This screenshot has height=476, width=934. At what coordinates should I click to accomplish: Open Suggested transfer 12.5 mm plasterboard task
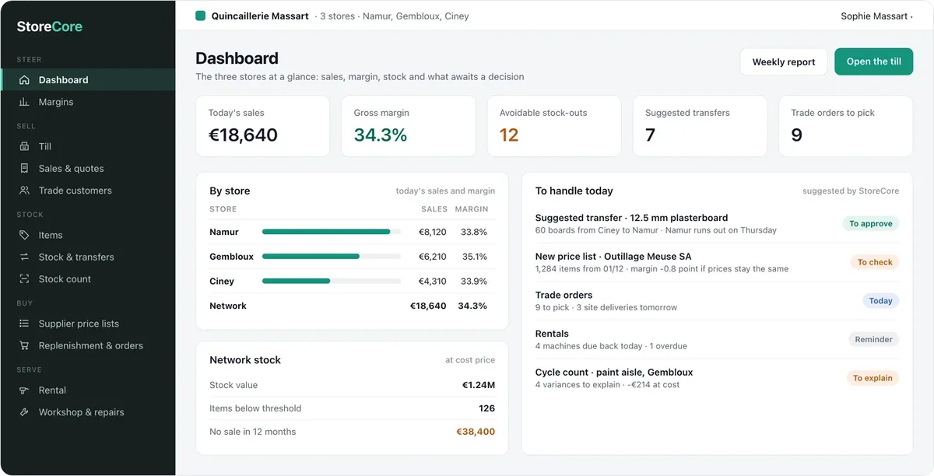click(717, 223)
